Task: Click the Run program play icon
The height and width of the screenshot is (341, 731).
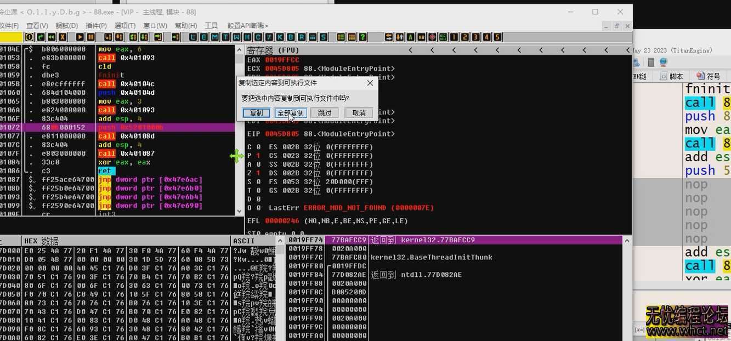Action: pos(80,37)
